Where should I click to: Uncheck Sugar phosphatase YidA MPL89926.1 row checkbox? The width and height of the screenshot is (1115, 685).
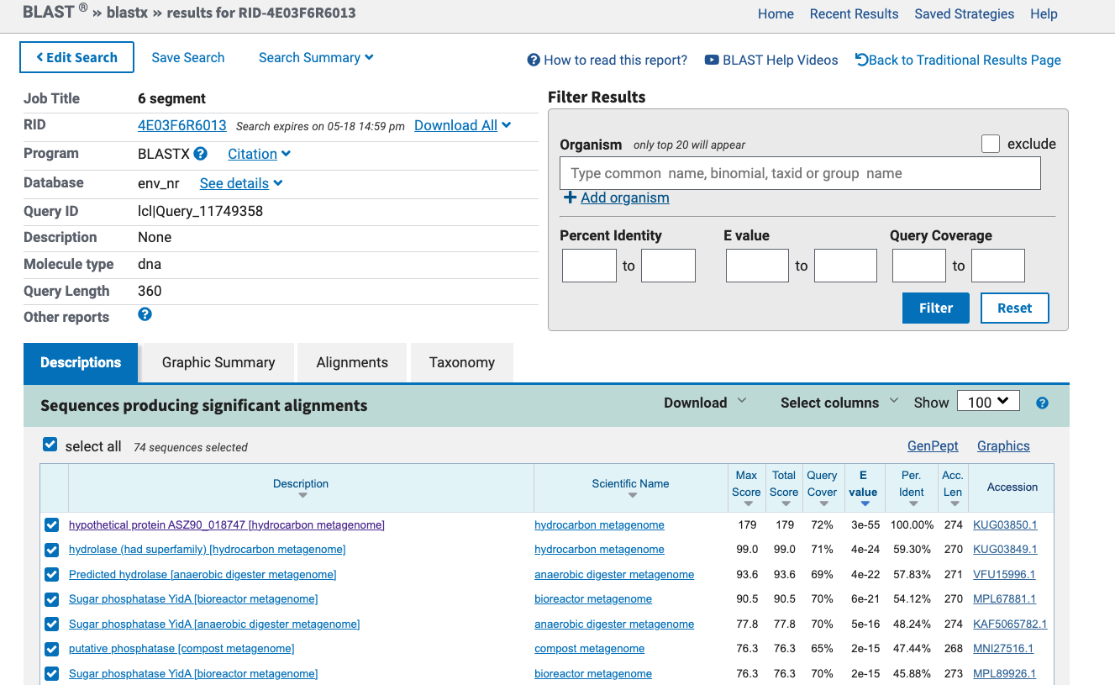point(52,674)
